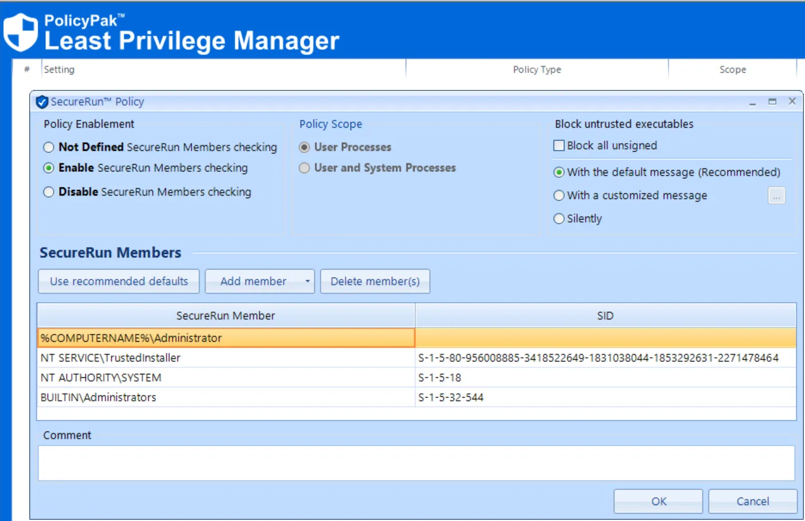
Task: Click the PolicyPak shield logo
Action: tap(21, 32)
